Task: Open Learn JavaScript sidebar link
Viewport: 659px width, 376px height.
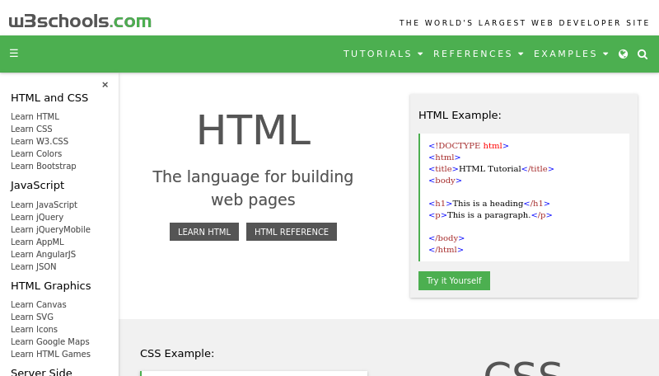Action: (x=44, y=204)
